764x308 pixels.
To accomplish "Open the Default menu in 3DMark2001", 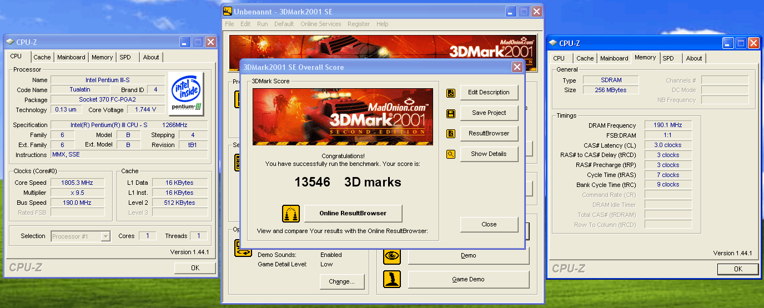I will tap(284, 24).
